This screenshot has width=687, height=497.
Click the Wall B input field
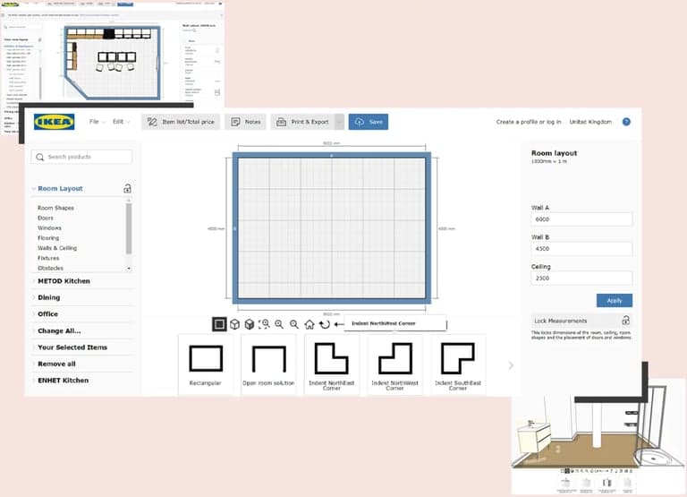581,249
